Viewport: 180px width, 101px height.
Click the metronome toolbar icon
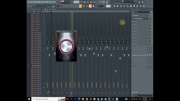(x=81, y=2)
